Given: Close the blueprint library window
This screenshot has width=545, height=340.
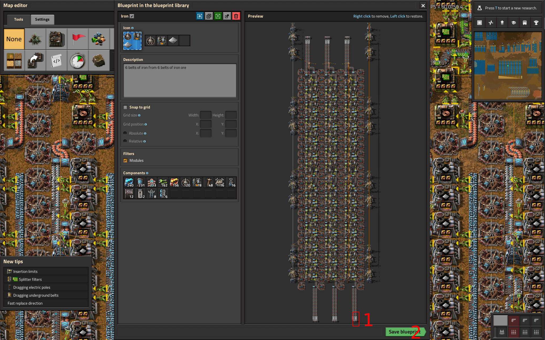Looking at the screenshot, I should (423, 5).
